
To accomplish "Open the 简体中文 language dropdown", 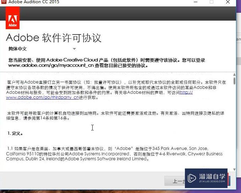I will pyautogui.click(x=42, y=49).
